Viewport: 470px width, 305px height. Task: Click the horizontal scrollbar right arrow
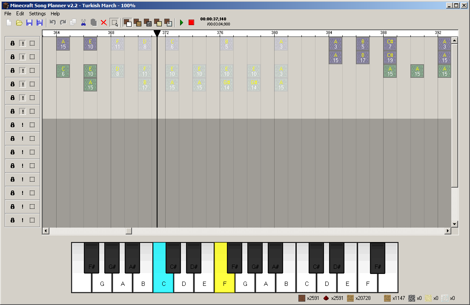point(448,231)
